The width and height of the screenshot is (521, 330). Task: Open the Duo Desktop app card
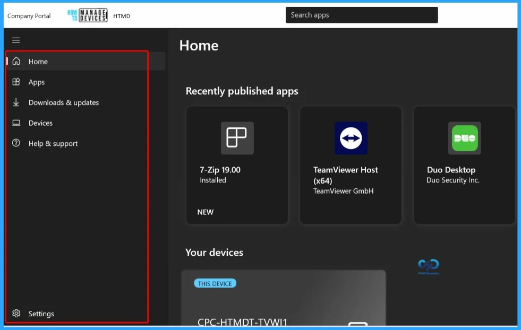click(x=464, y=165)
